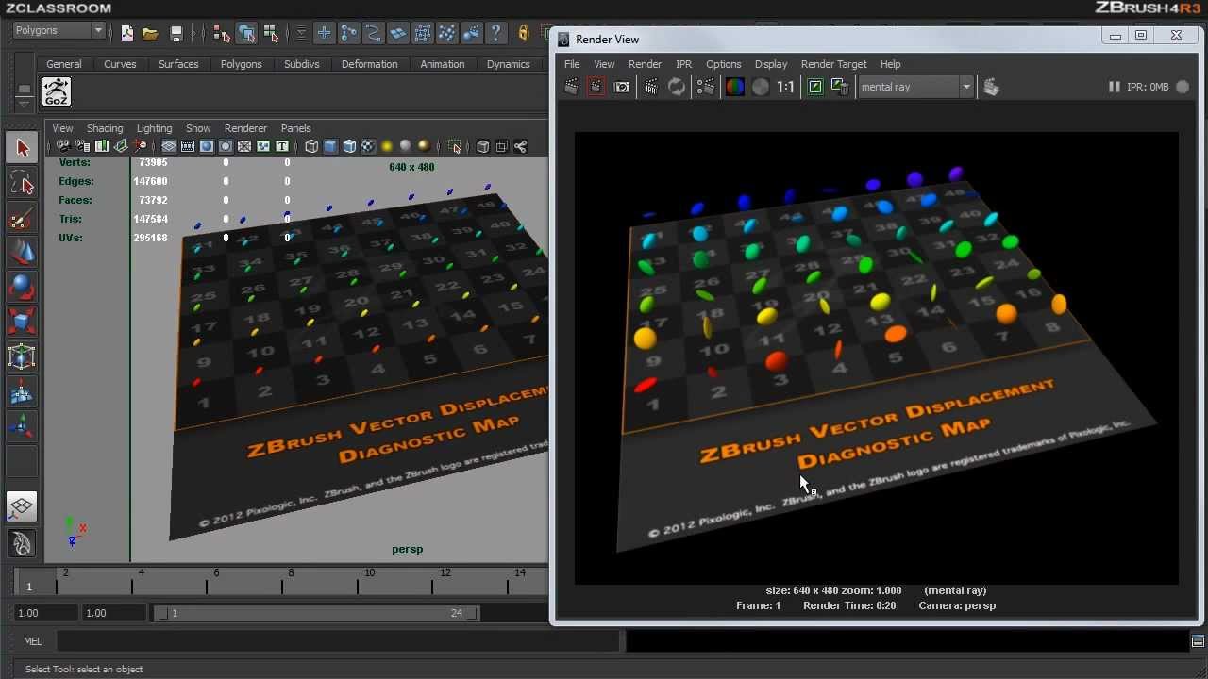
Task: Open the viewport Renderer menu
Action: tap(245, 128)
